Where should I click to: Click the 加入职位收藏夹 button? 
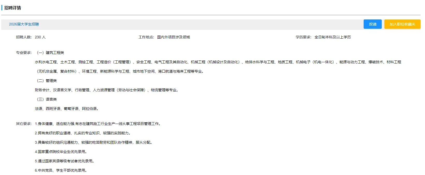[x=402, y=24]
